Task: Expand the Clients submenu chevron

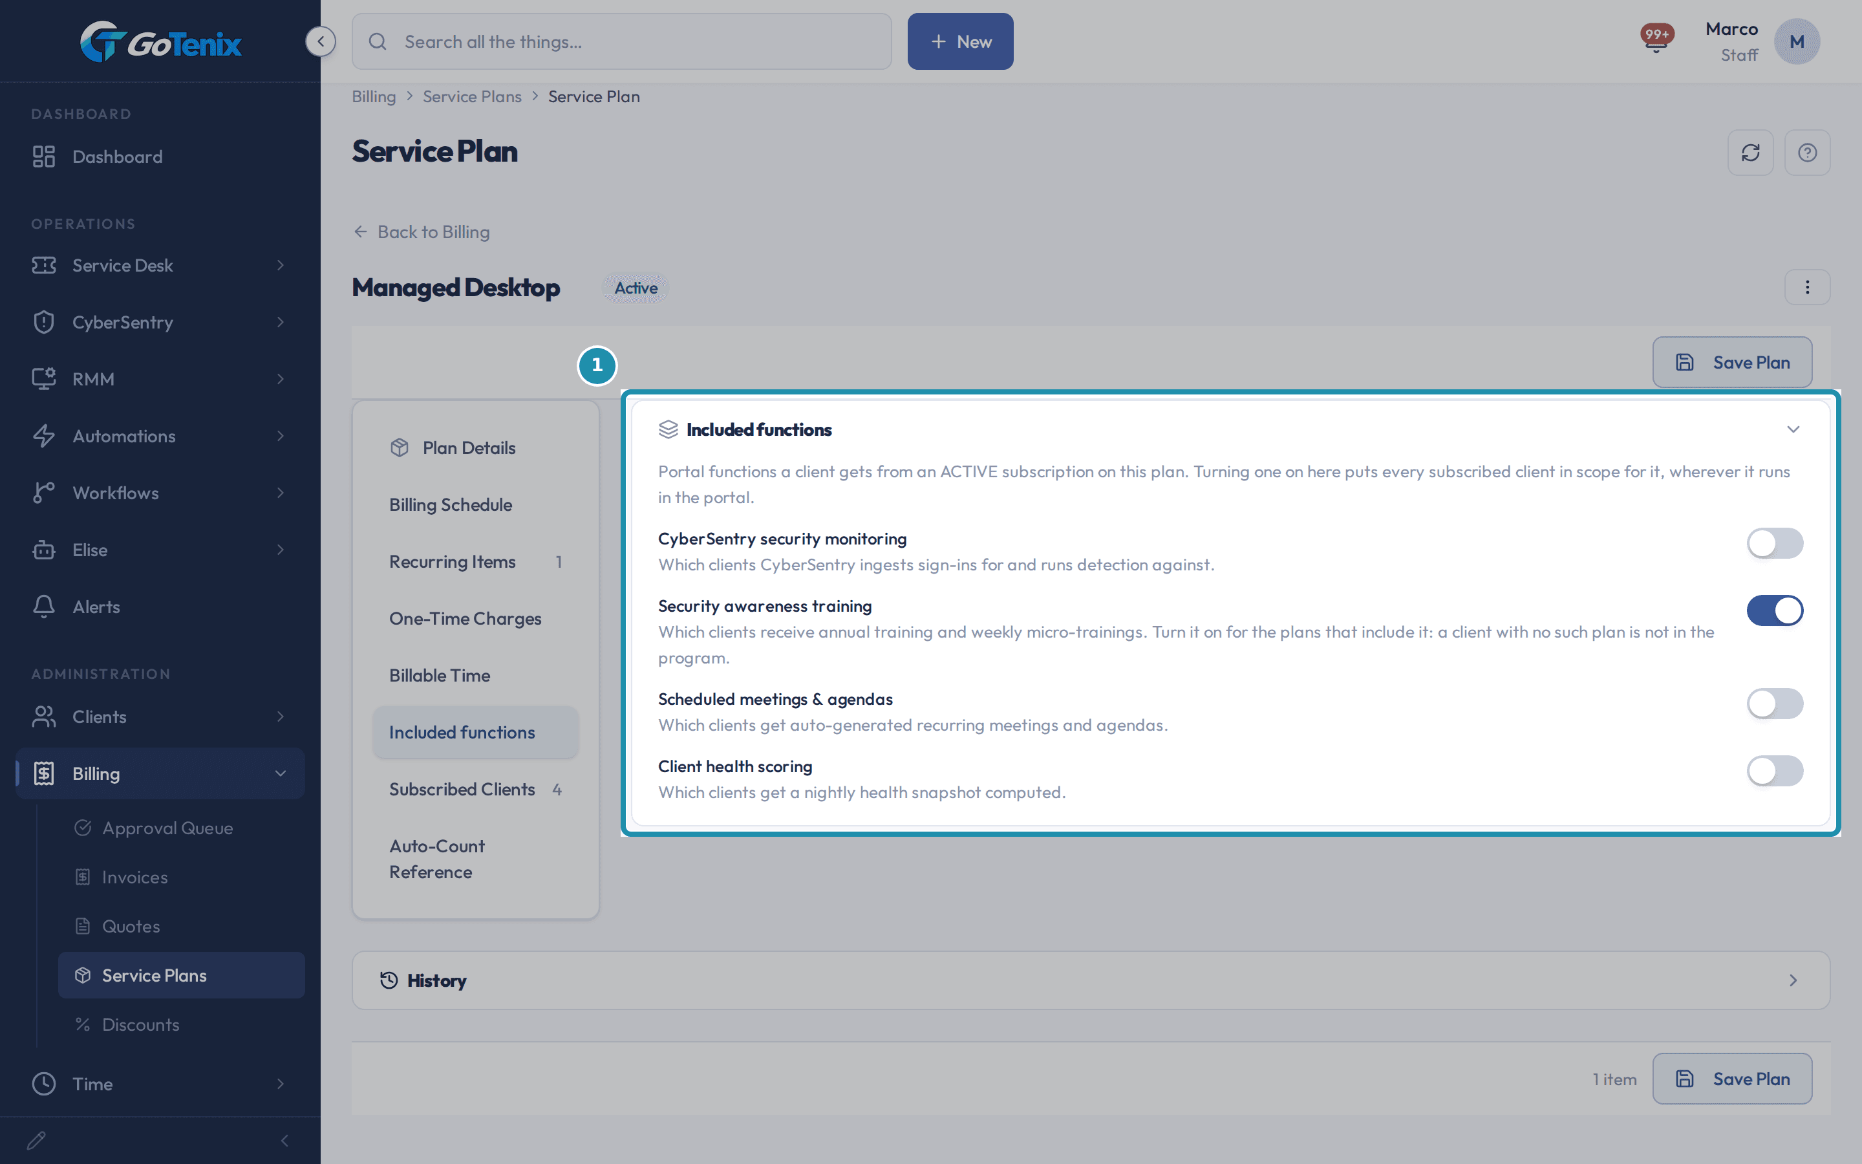Action: point(280,716)
